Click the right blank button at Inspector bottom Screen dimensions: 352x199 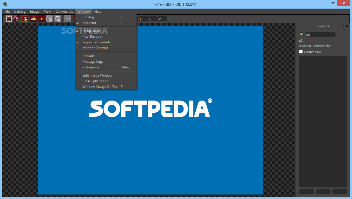340,192
